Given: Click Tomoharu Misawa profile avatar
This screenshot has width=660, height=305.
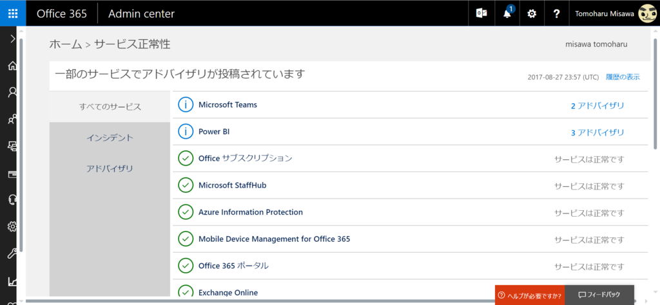Looking at the screenshot, I should point(647,14).
